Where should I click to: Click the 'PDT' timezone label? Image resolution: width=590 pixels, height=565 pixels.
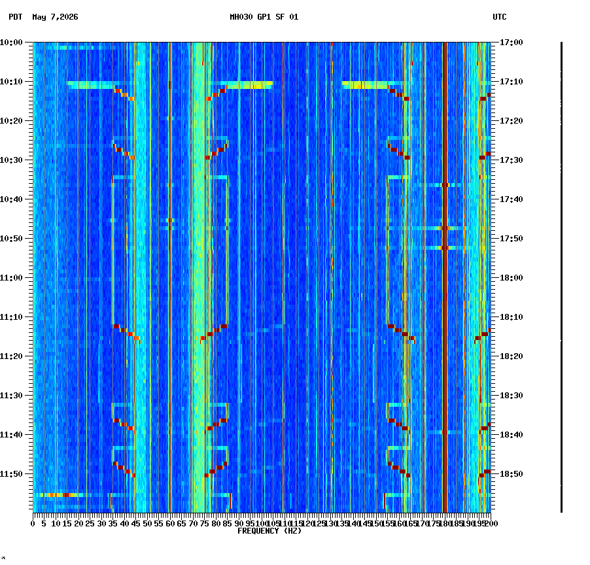coord(16,17)
